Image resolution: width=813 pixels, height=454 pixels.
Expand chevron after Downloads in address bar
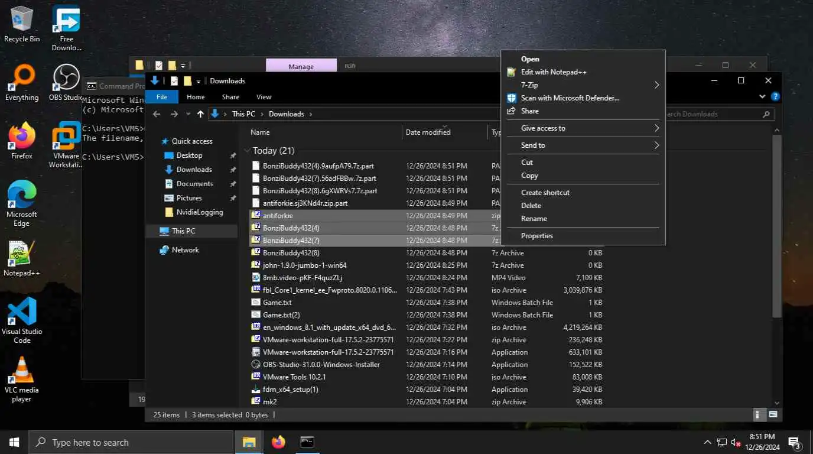click(311, 114)
